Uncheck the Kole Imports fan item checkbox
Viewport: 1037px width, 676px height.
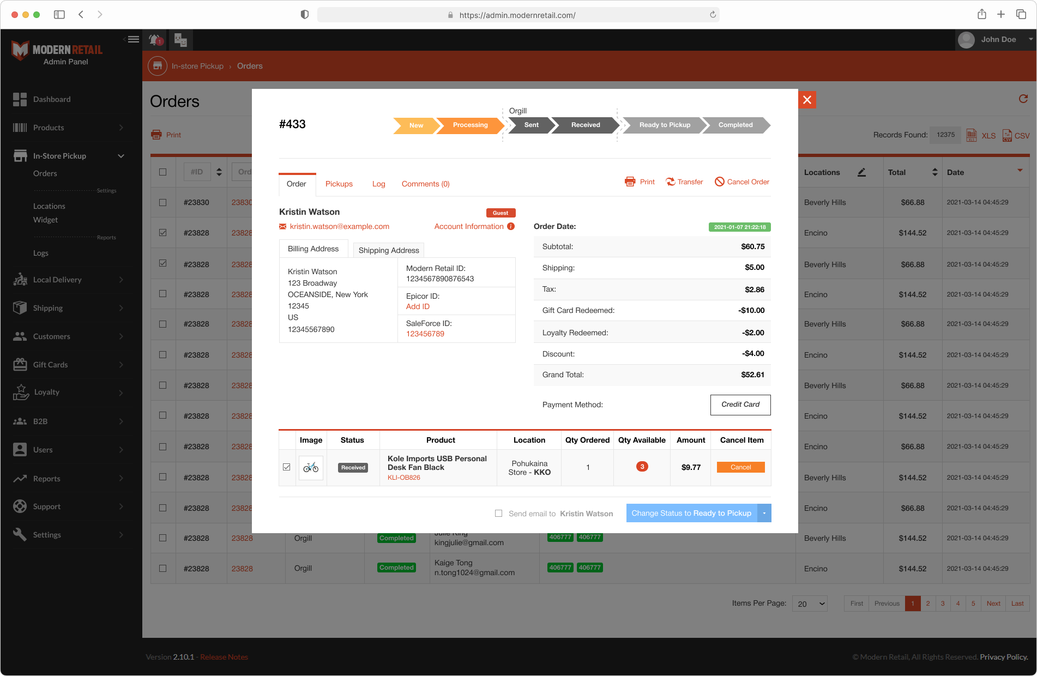(287, 467)
